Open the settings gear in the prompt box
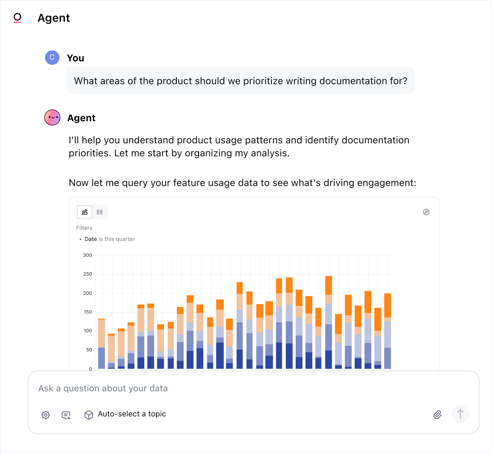Screen dimensions: 492x454 [45, 415]
